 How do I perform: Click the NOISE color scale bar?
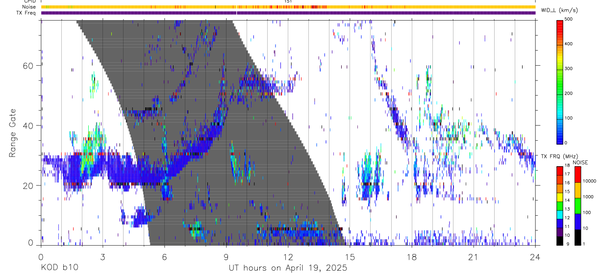coord(577,205)
